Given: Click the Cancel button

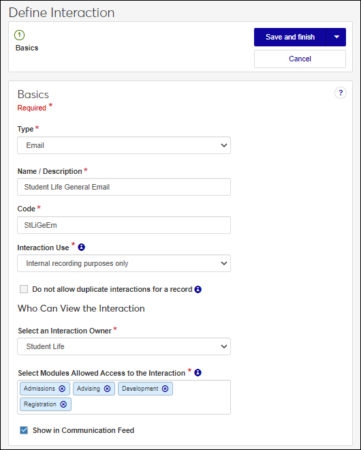Looking at the screenshot, I should [300, 59].
